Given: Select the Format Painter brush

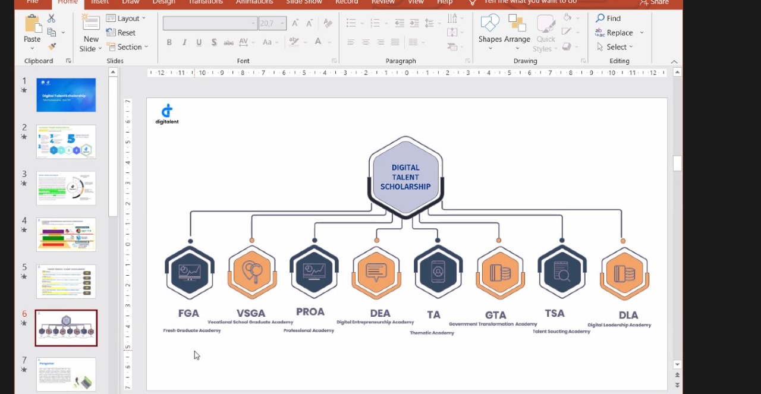Looking at the screenshot, I should pos(52,46).
